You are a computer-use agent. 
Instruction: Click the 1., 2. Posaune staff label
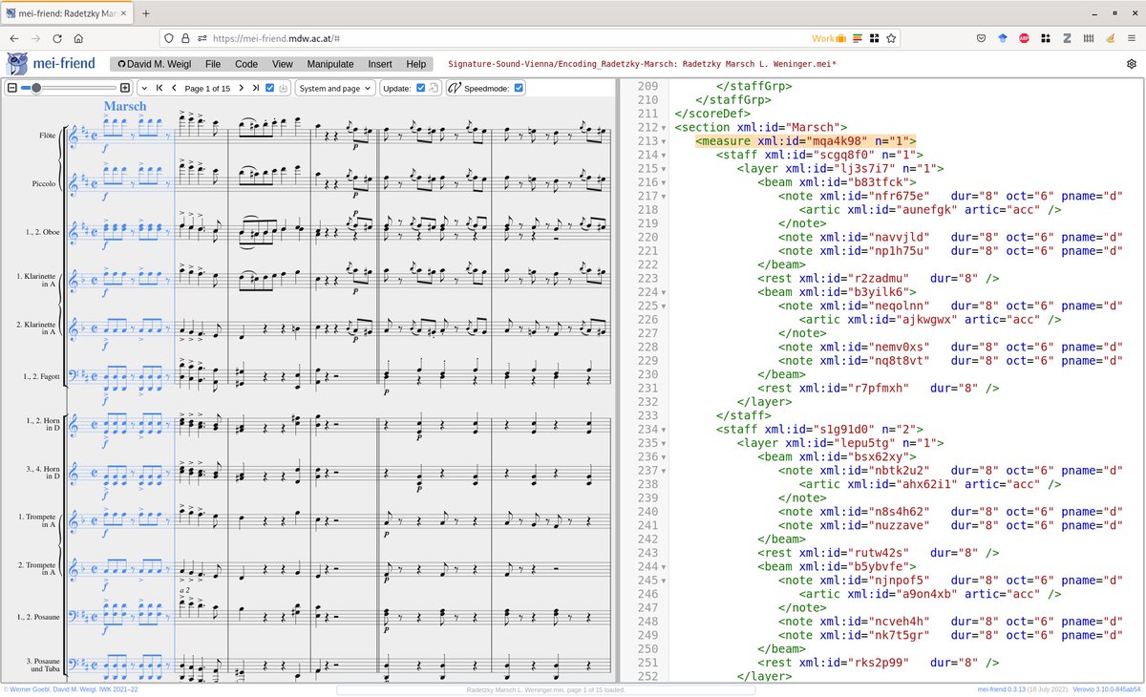36,617
